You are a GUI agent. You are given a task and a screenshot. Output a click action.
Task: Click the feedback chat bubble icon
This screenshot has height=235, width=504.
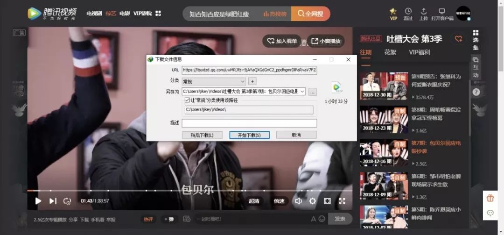tap(490, 213)
